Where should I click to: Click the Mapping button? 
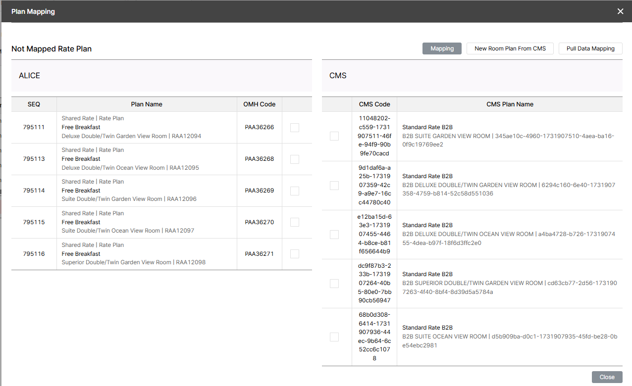442,48
